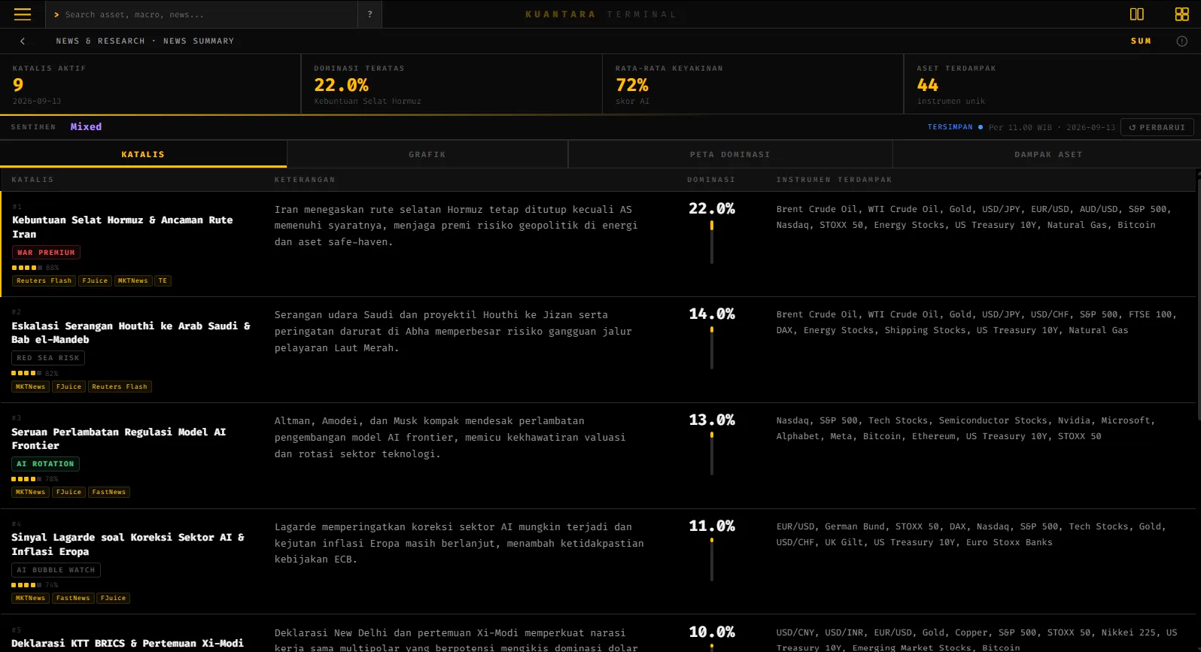This screenshot has height=652, width=1201.
Task: Click the KUANTARA TERMINAL logo
Action: click(600, 14)
